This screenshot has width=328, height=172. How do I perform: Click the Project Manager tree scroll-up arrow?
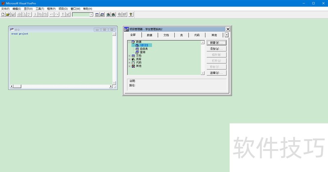pyautogui.click(x=203, y=42)
